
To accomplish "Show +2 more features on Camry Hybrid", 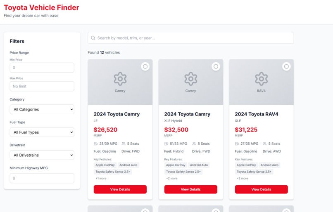I will pyautogui.click(x=172, y=178).
